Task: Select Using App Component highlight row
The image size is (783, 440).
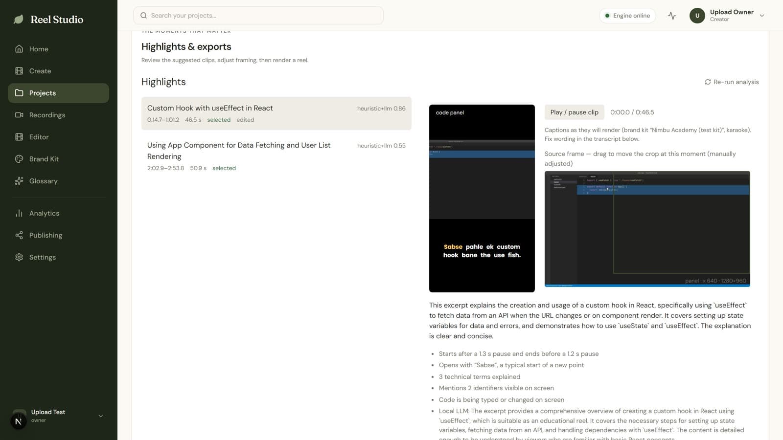Action: (276, 156)
